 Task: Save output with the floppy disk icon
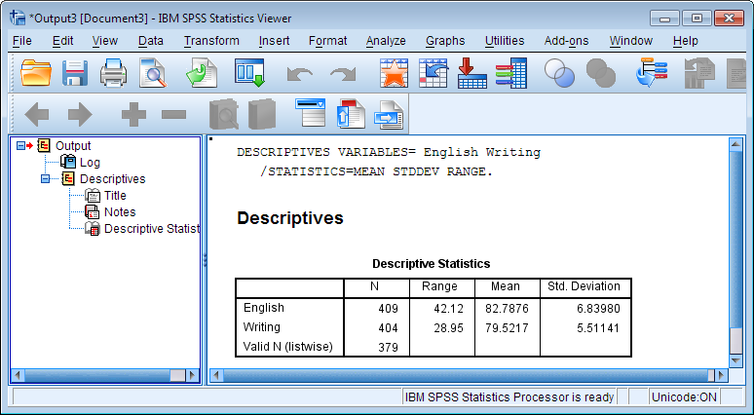click(x=75, y=73)
